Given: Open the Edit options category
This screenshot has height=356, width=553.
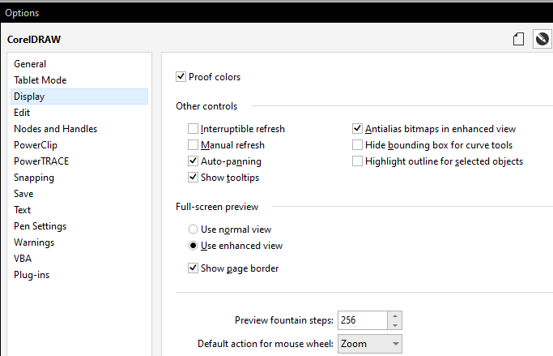Looking at the screenshot, I should click(x=79, y=113).
